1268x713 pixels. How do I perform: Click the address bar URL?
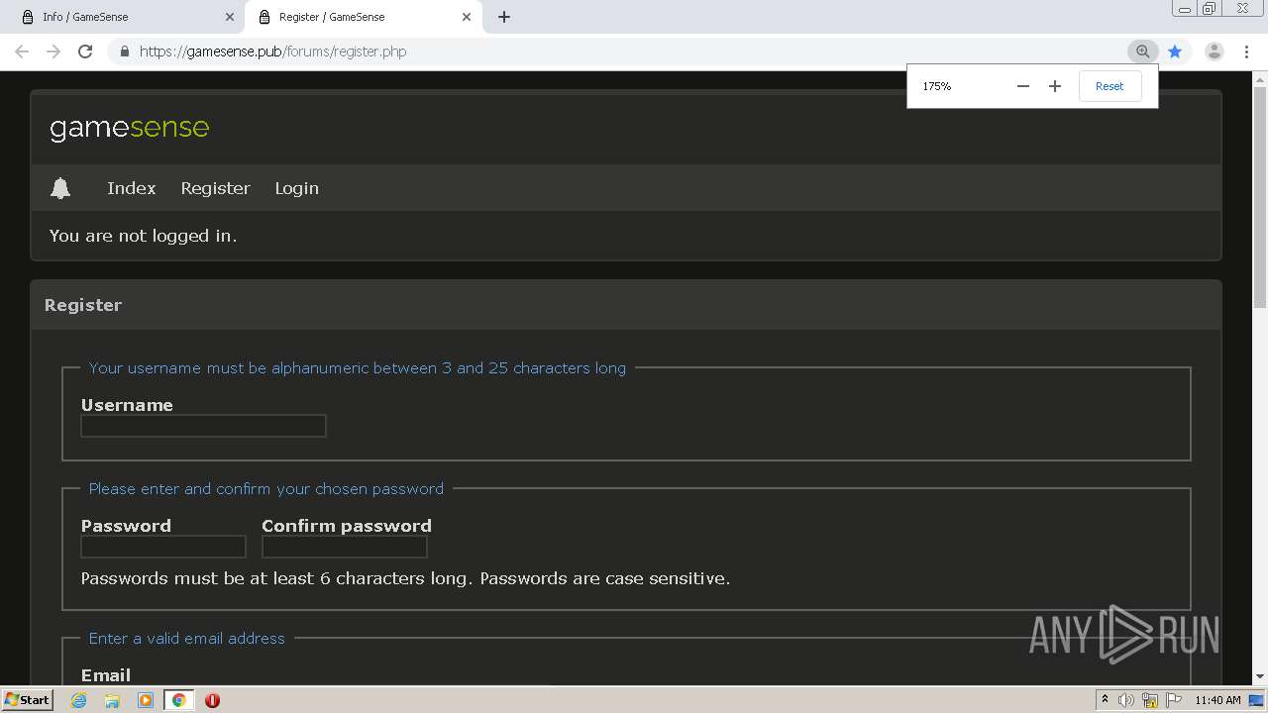(272, 51)
